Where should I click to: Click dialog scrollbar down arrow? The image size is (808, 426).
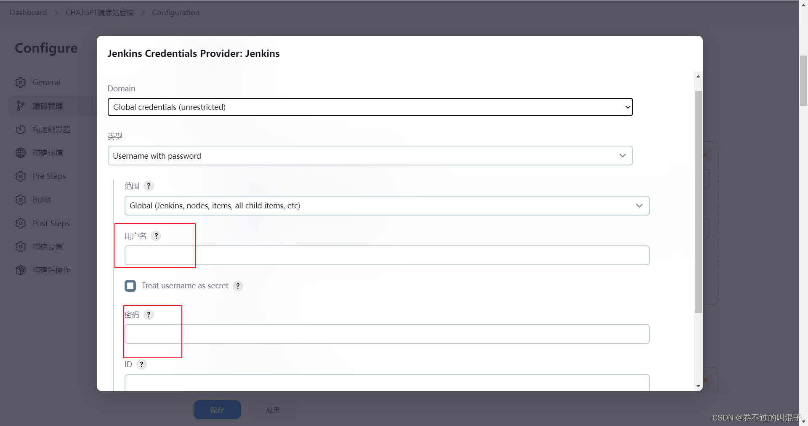tap(698, 386)
